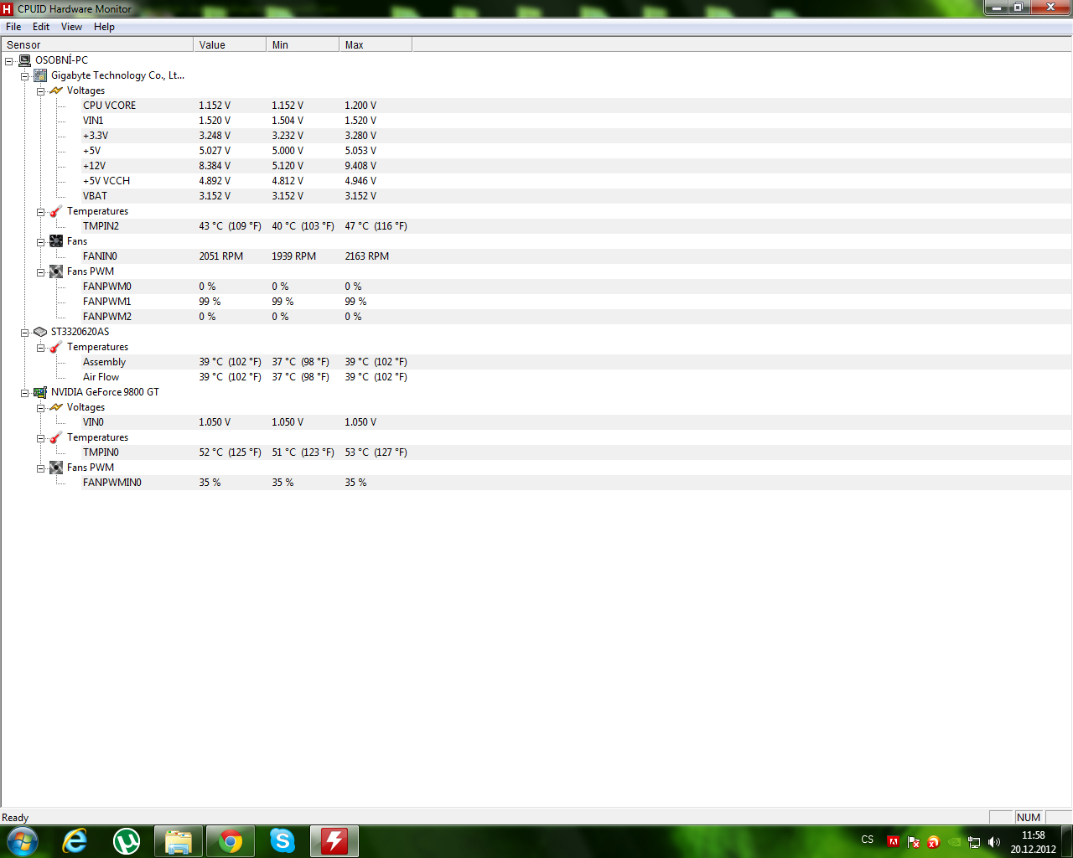Click the Voltages icon under Gigabyte
The height and width of the screenshot is (858, 1073).
pos(56,90)
